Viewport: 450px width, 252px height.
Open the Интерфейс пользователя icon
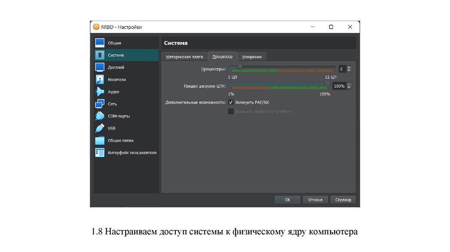point(100,153)
